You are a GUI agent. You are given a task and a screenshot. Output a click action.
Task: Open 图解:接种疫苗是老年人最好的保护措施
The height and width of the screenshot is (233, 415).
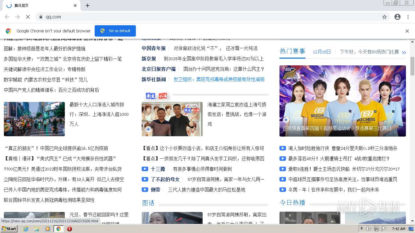coord(45,49)
